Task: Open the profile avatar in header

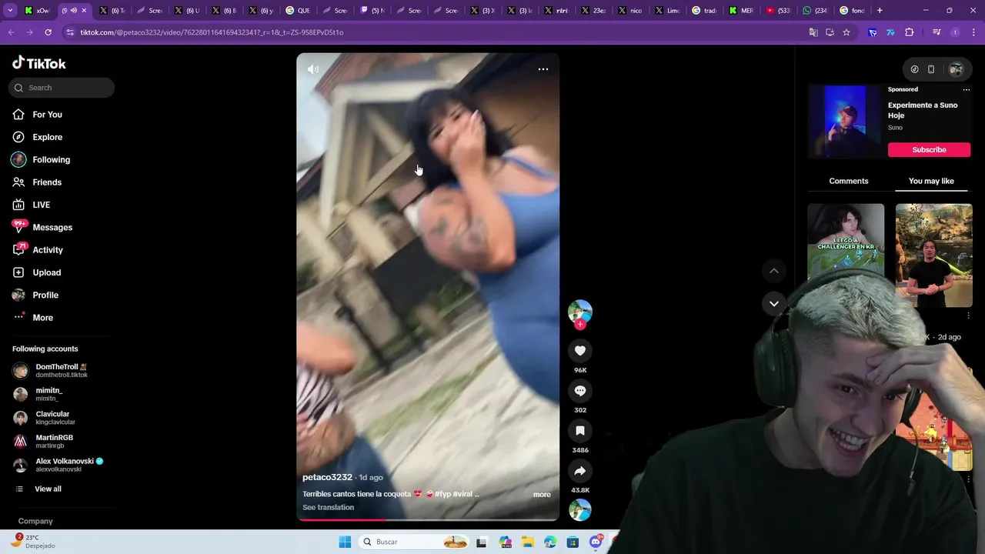Action: tap(956, 69)
